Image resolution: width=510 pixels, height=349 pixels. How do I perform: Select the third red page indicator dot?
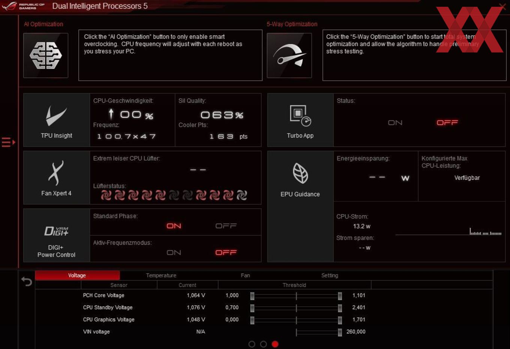click(x=275, y=344)
